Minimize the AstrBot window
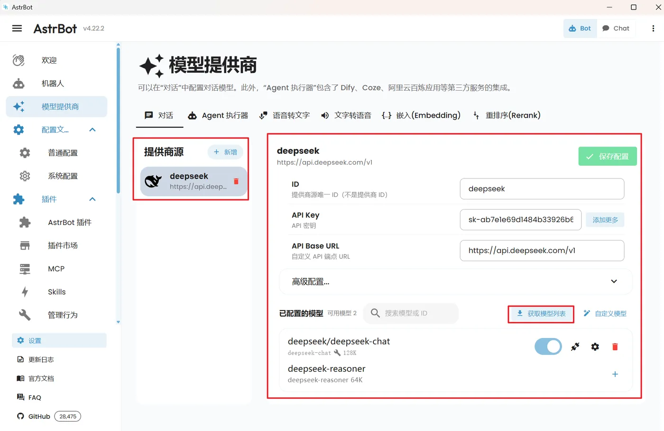Image resolution: width=664 pixels, height=431 pixels. coord(609,7)
